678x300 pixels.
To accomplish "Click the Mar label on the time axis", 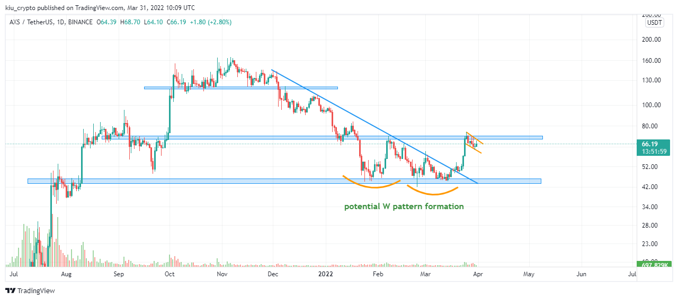I will [x=425, y=275].
